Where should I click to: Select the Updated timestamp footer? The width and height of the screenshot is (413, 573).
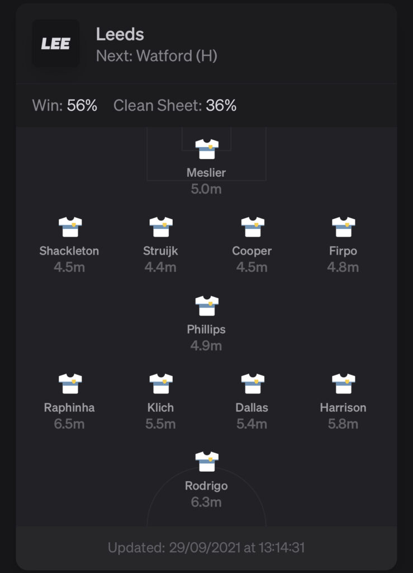pos(206,547)
